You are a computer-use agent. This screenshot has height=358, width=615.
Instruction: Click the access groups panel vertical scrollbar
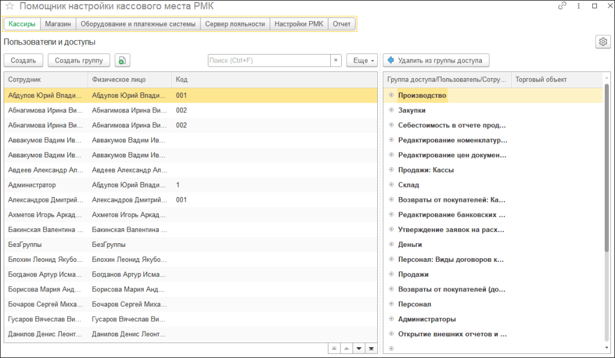(x=607, y=210)
